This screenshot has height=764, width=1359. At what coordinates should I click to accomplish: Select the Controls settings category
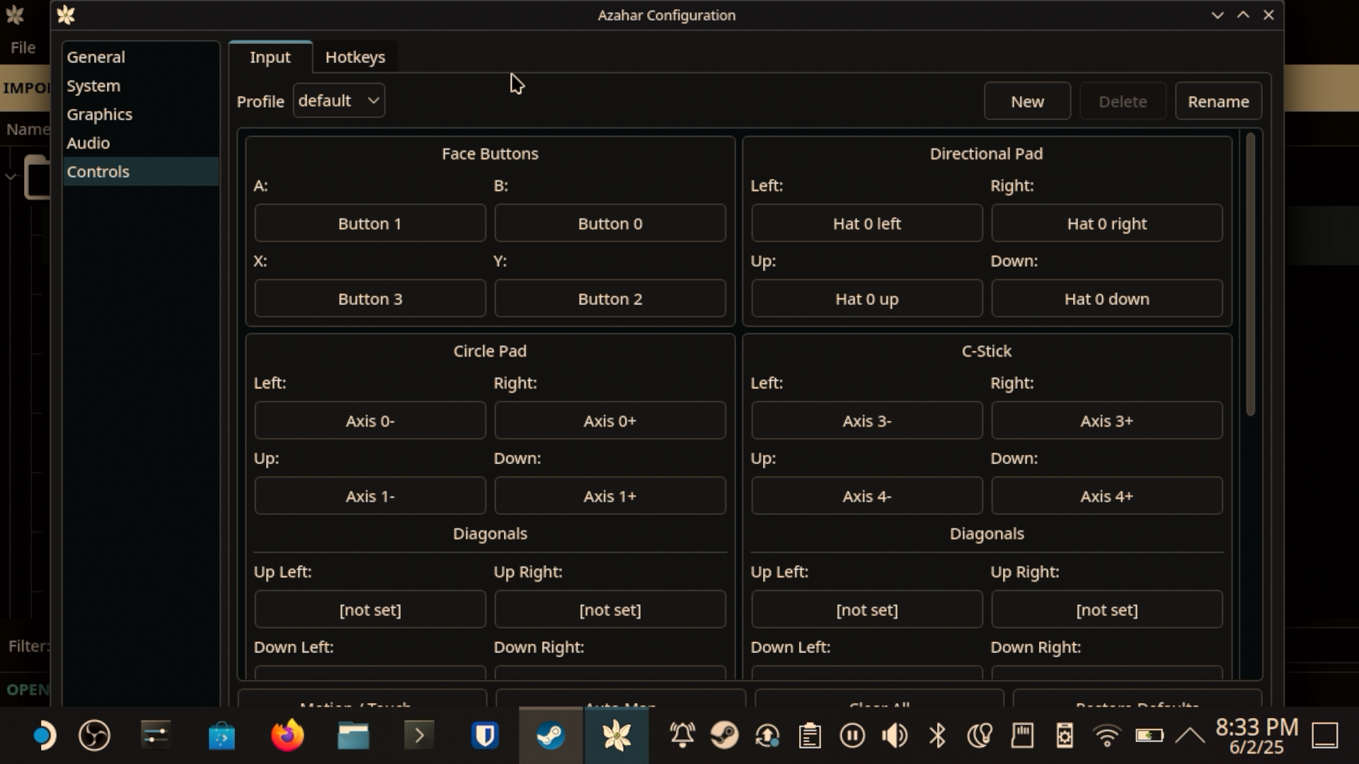coord(141,171)
